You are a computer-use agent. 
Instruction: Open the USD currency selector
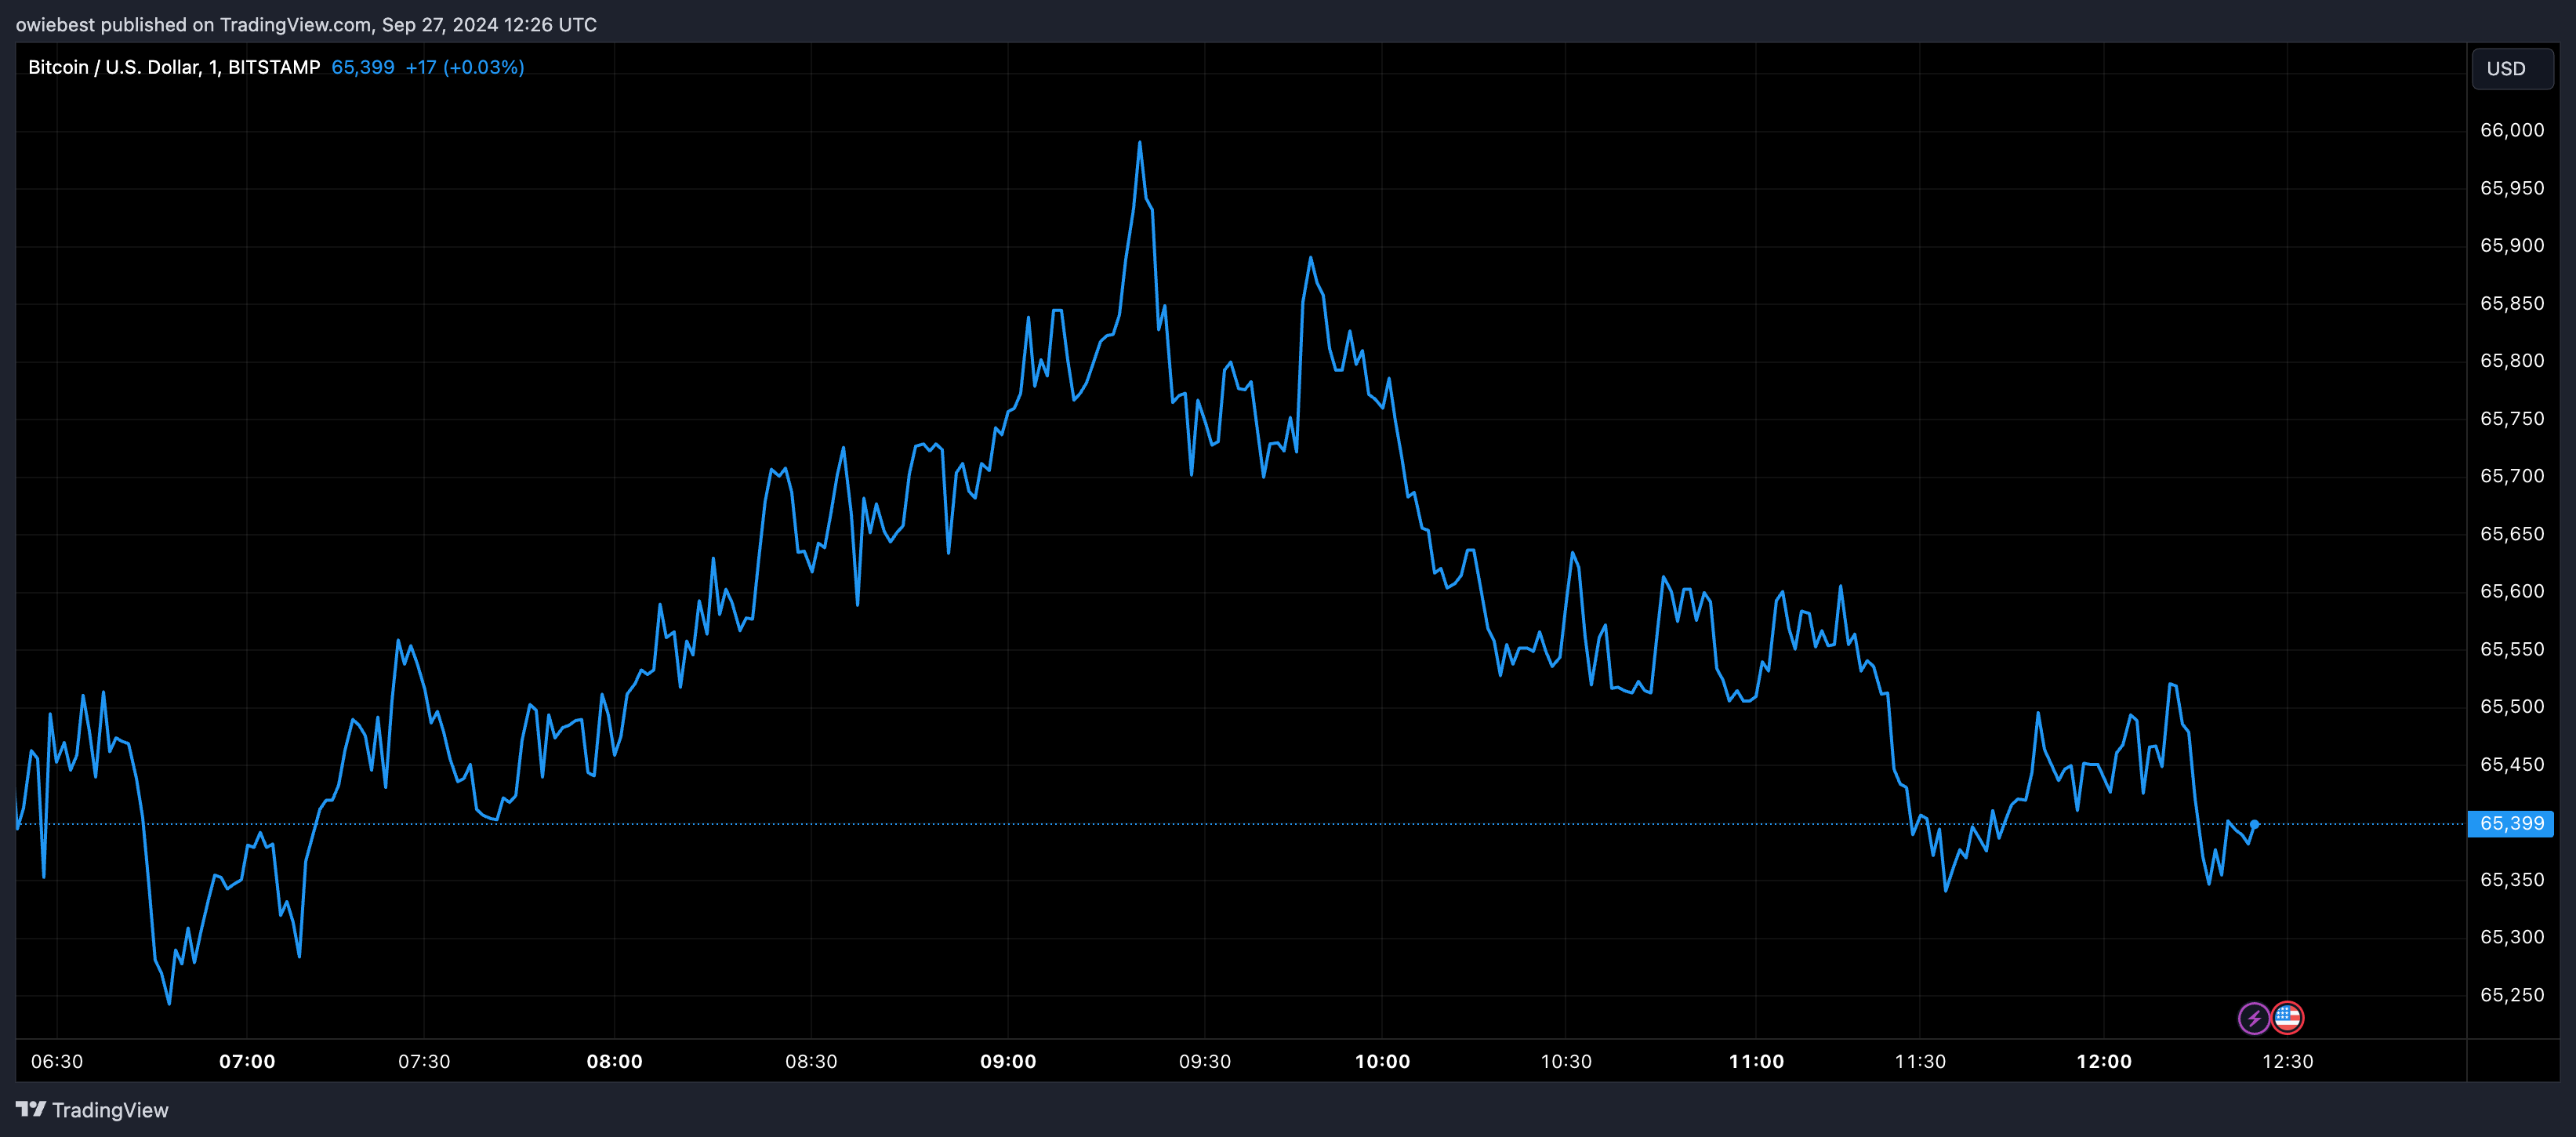click(x=2512, y=69)
